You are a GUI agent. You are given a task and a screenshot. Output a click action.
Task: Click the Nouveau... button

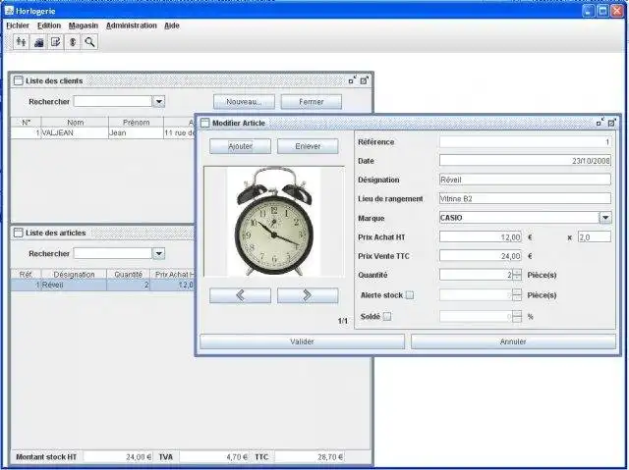click(244, 102)
